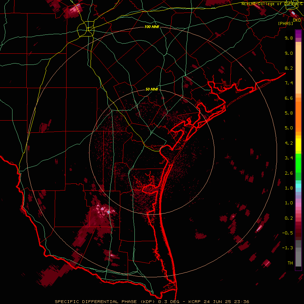
Task: Click the SPECIFIC DIFFERENTIAL PHASE (KDP) caption
Action: (x=105, y=302)
